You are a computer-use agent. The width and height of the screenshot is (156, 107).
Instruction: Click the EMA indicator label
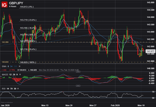click(x=4, y=66)
